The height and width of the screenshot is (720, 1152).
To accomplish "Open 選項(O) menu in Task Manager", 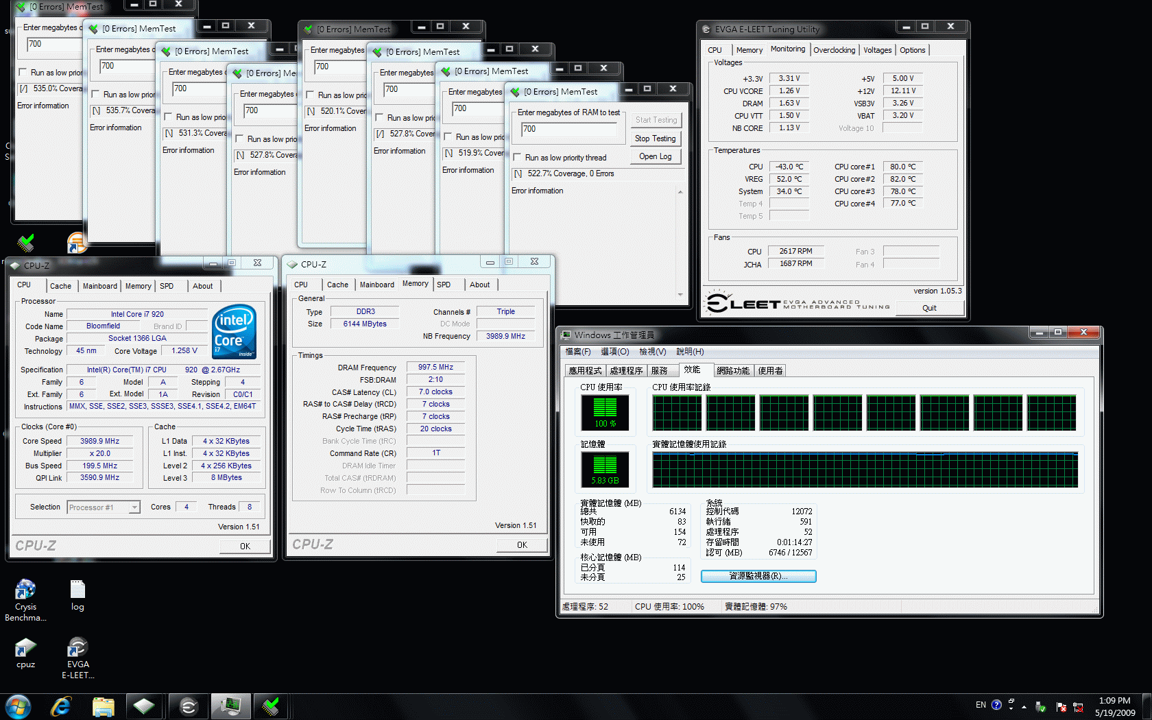I will point(615,352).
